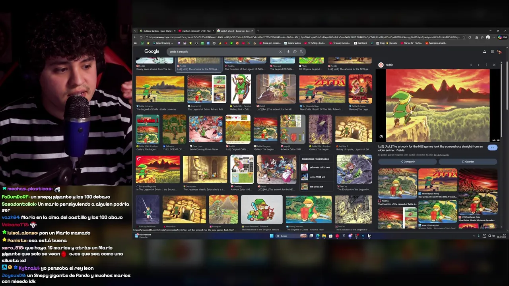Open the TeeChu related image in preview panel
Viewport: 509px width, 286px height.
point(397,183)
